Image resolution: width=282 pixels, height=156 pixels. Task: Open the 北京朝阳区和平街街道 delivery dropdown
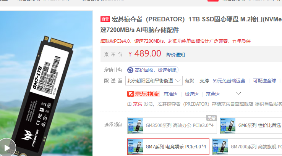coord(154,81)
